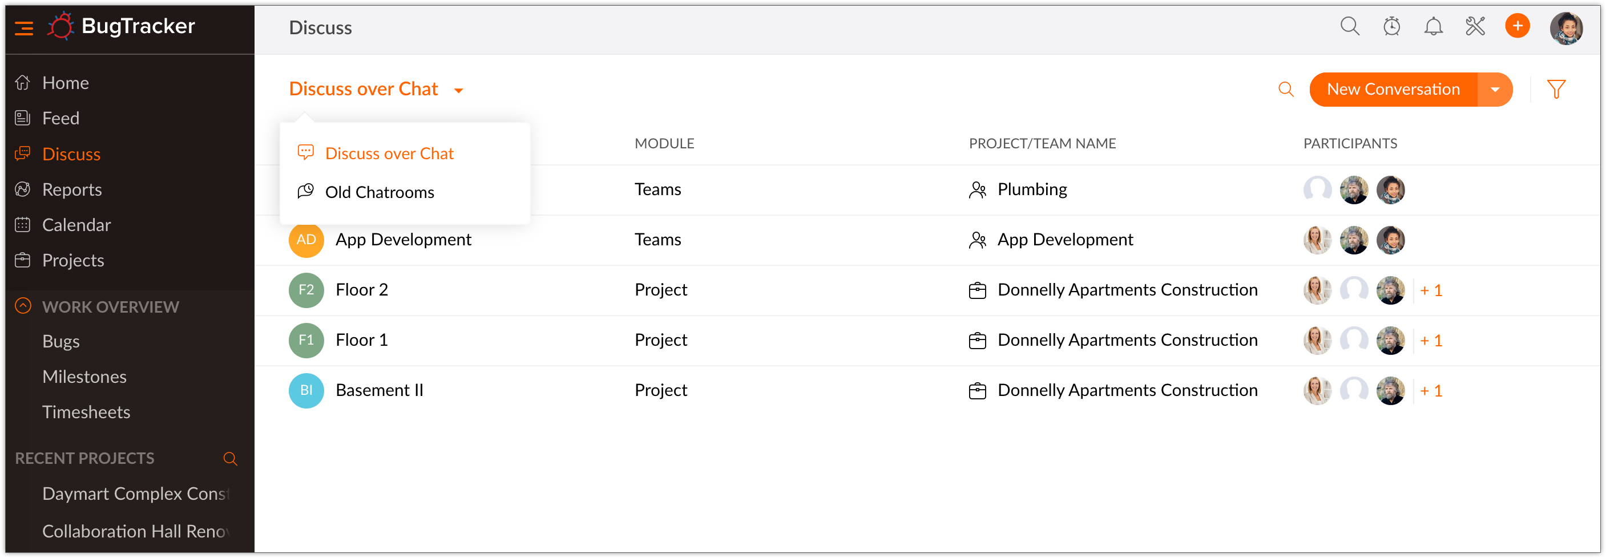Collapse the Work Overview section
The width and height of the screenshot is (1606, 558).
[23, 306]
